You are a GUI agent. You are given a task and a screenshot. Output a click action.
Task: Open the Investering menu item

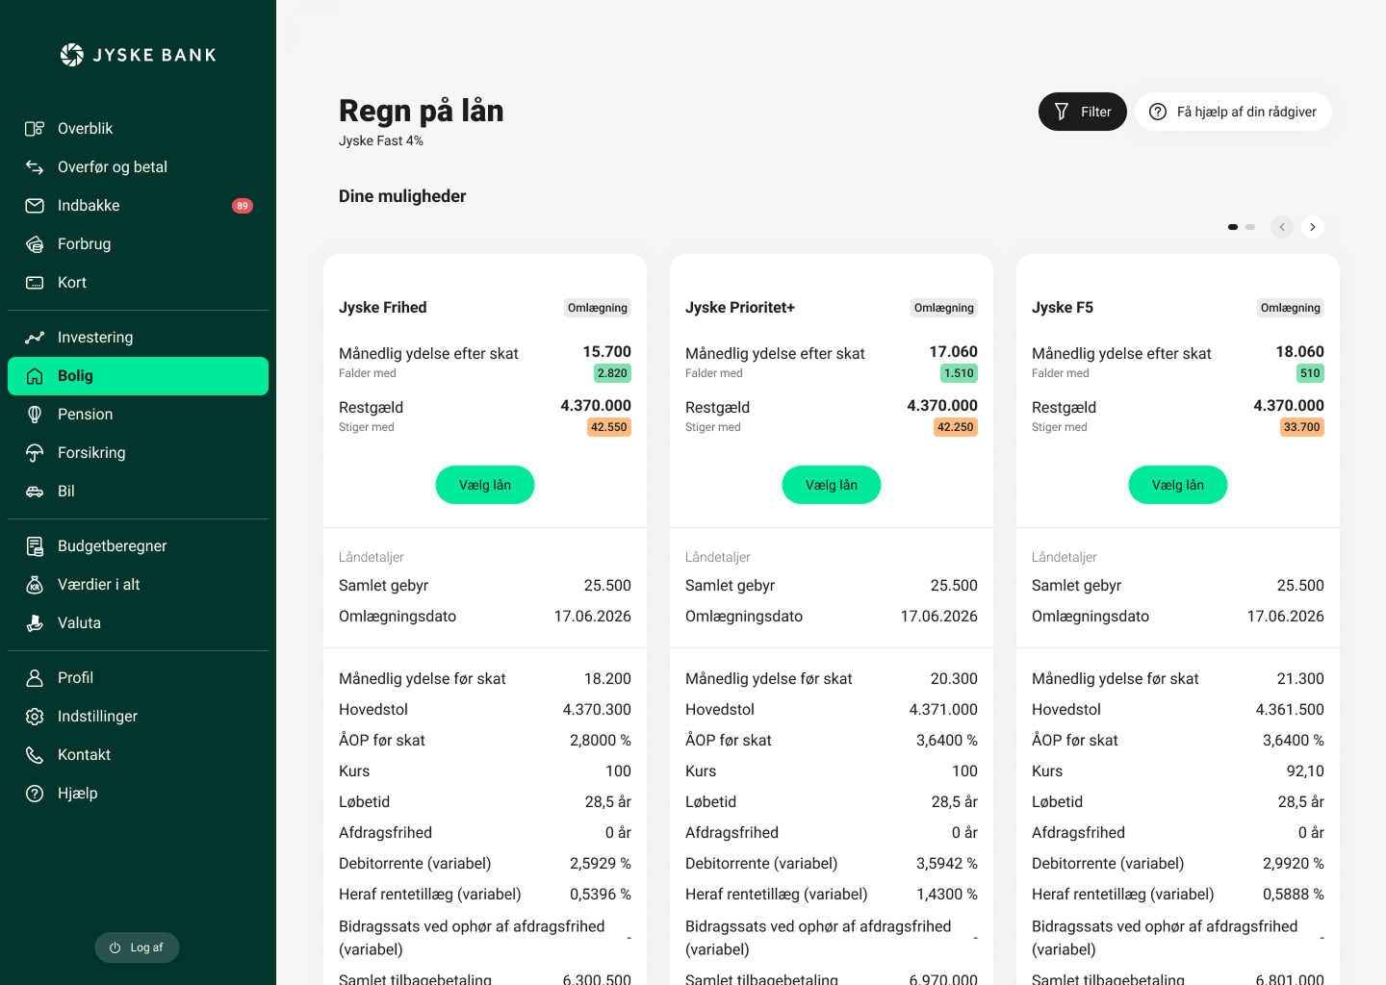pos(138,338)
